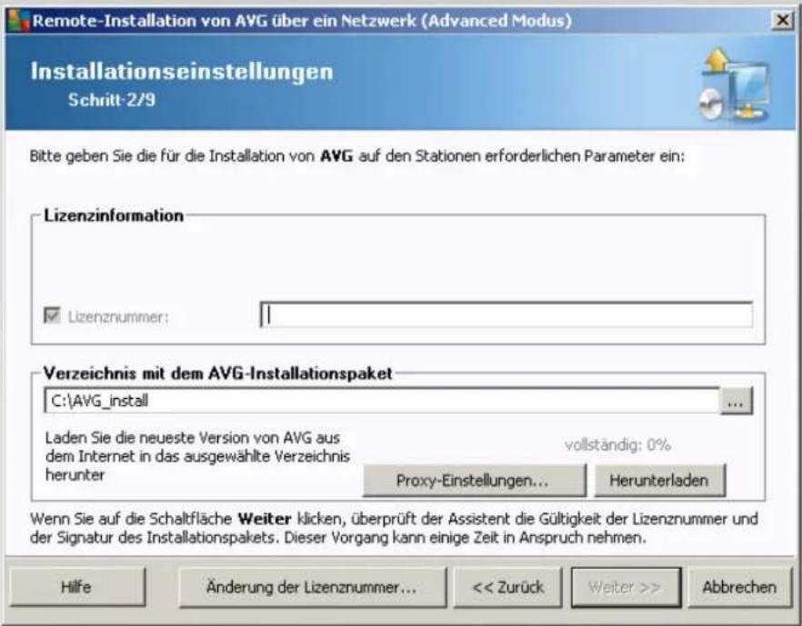Click the 'vollständig: 0%' progress text
The image size is (802, 626).
coord(617,445)
